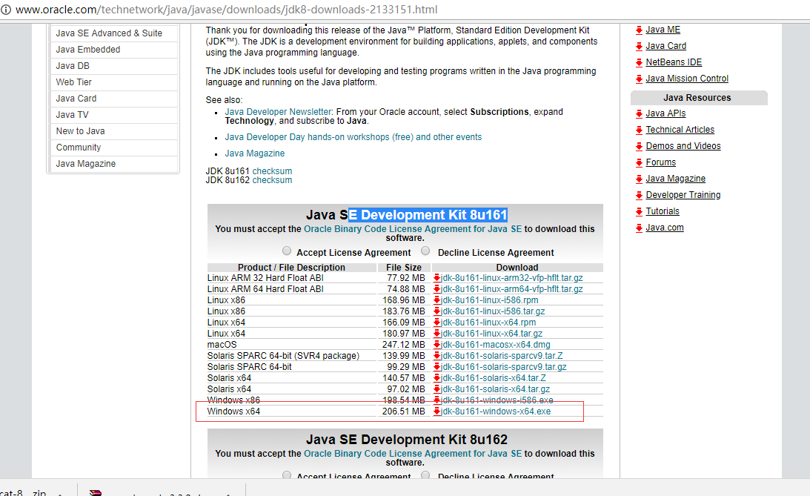The width and height of the screenshot is (810, 496).
Task: Click red arrow icon next to Java APIs
Action: pos(639,113)
